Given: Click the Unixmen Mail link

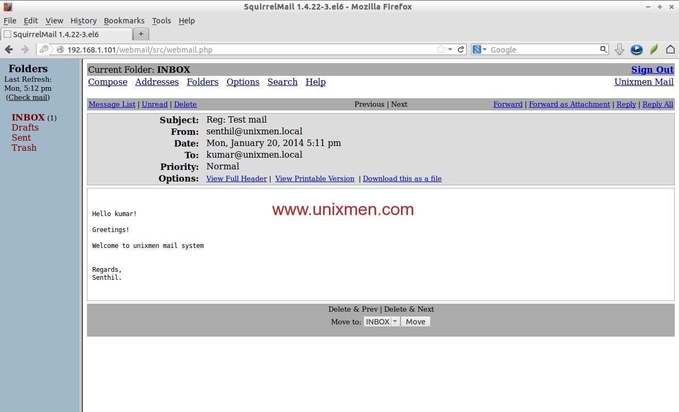Looking at the screenshot, I should (x=644, y=82).
